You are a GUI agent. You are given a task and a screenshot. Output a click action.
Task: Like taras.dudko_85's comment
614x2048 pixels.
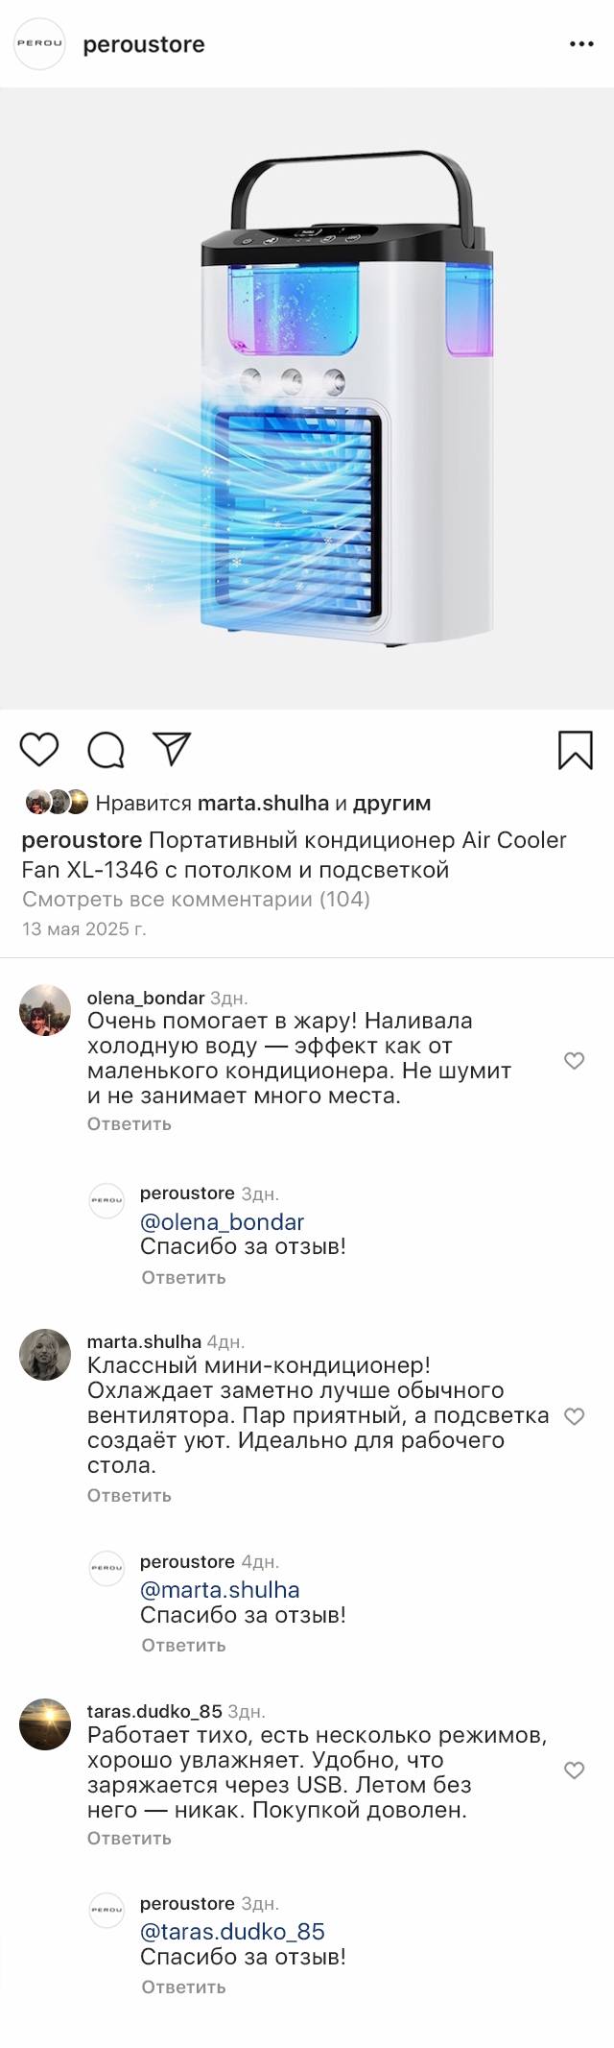pyautogui.click(x=574, y=1771)
